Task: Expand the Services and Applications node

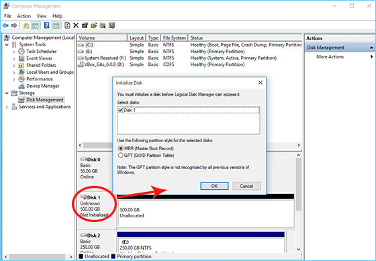Action: [7, 107]
